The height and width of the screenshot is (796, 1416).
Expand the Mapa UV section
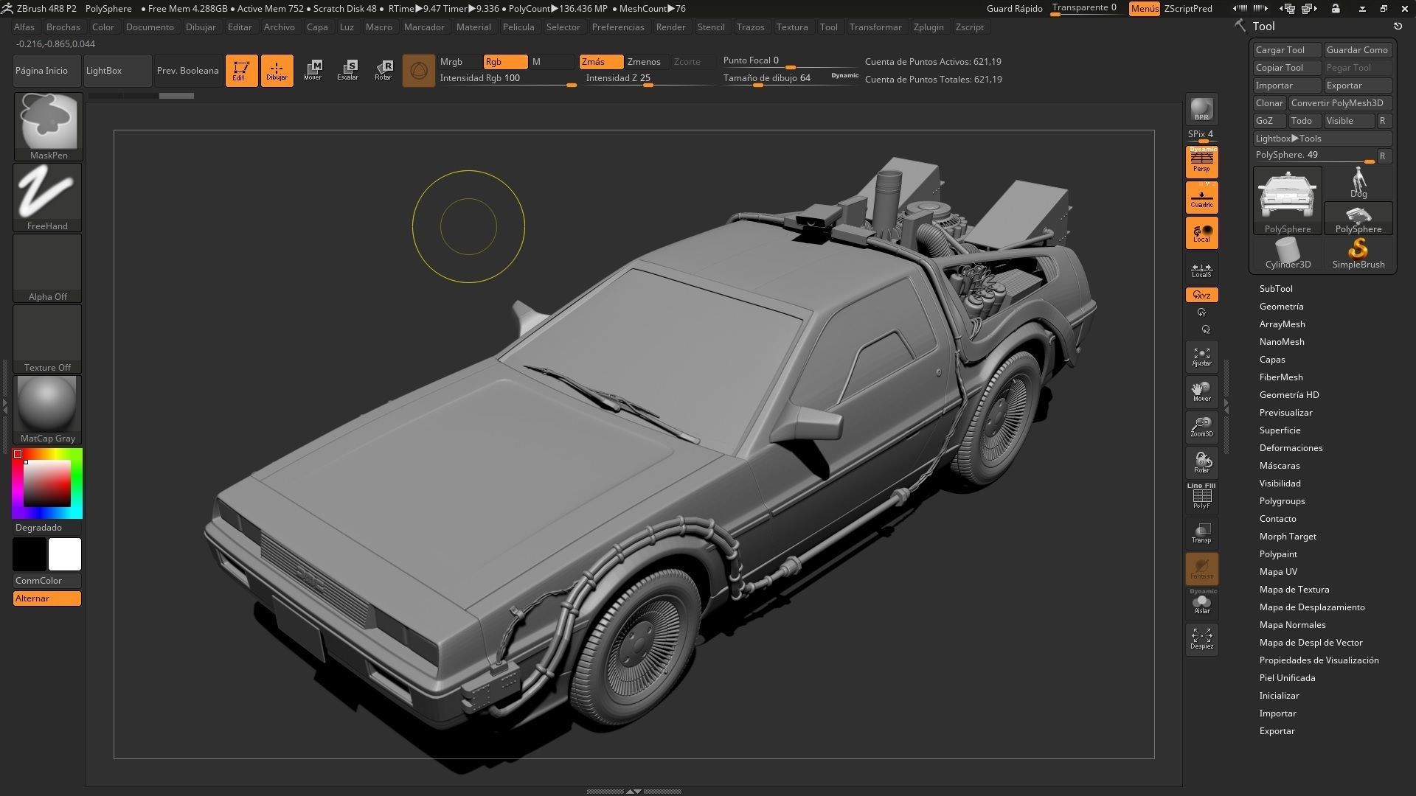click(x=1278, y=572)
